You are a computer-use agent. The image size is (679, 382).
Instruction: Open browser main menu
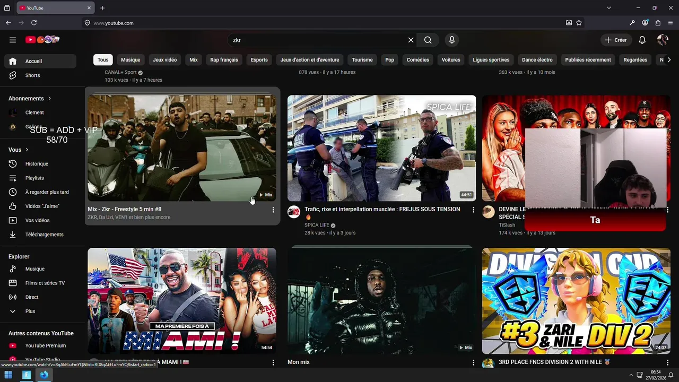[x=671, y=23]
